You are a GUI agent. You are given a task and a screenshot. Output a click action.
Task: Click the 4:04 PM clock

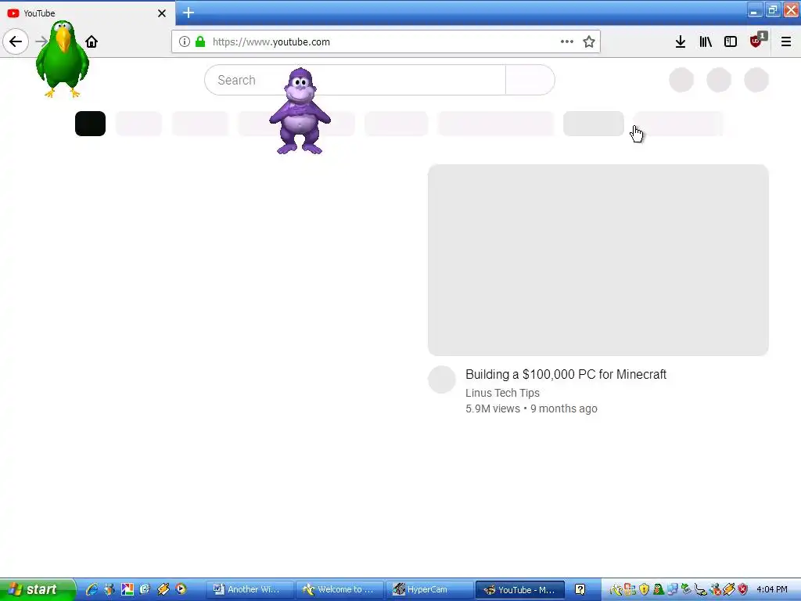(771, 589)
